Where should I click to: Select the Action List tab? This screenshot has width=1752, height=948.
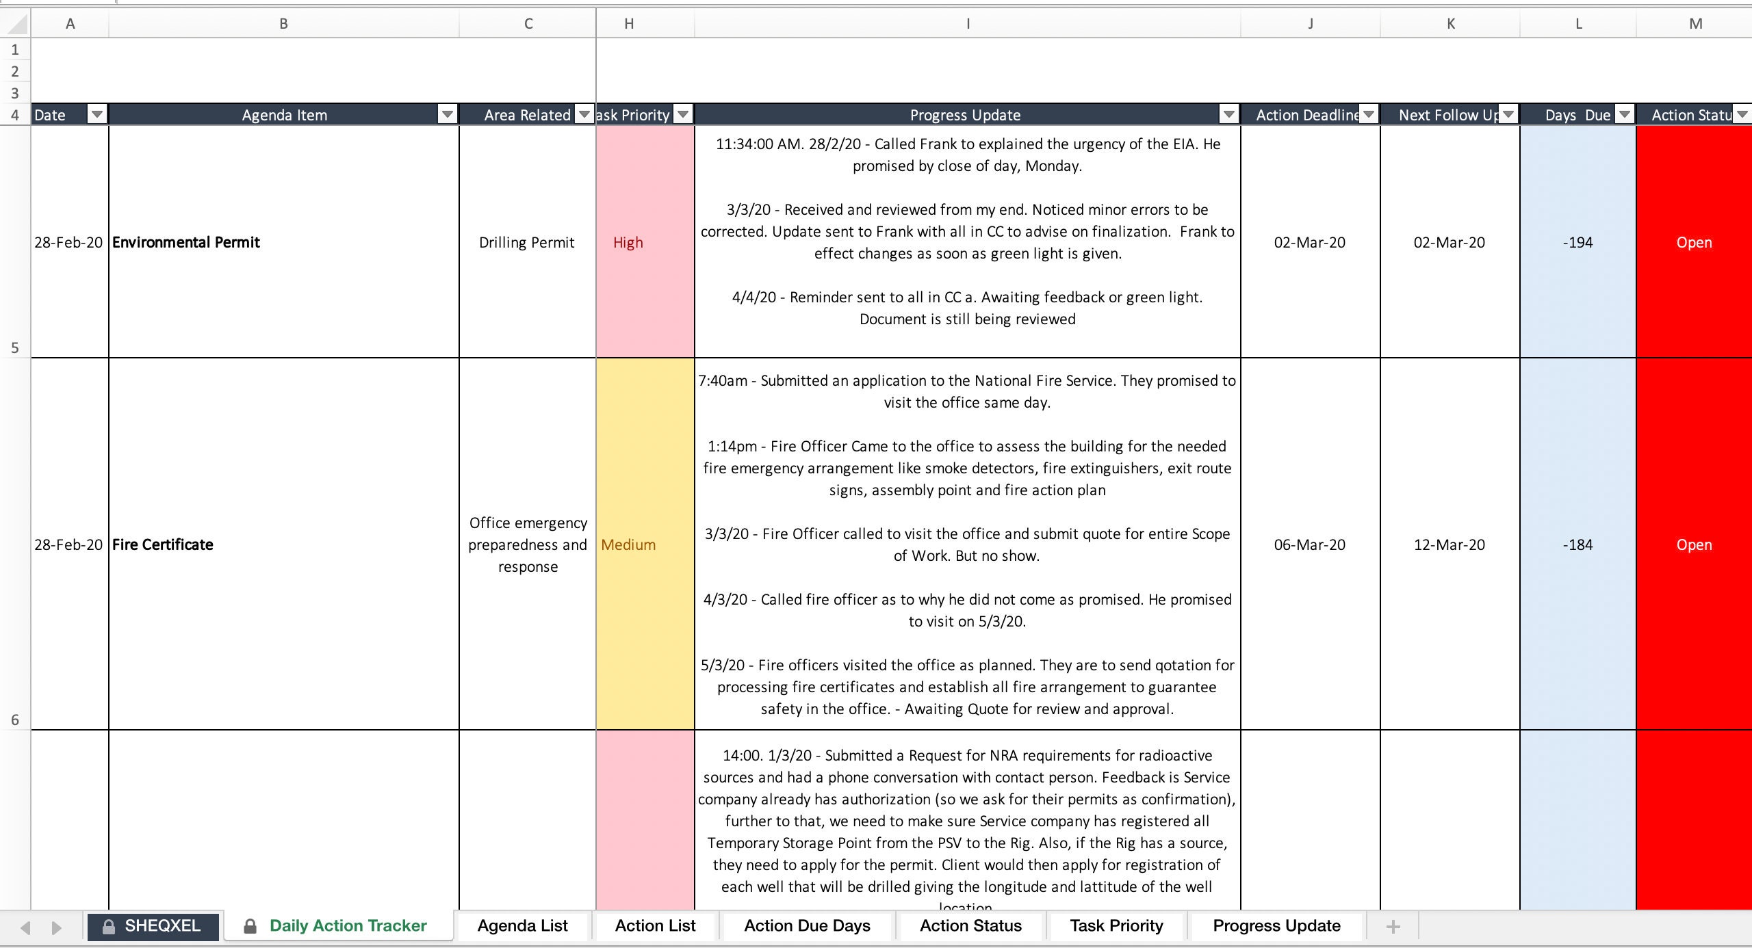tap(654, 925)
